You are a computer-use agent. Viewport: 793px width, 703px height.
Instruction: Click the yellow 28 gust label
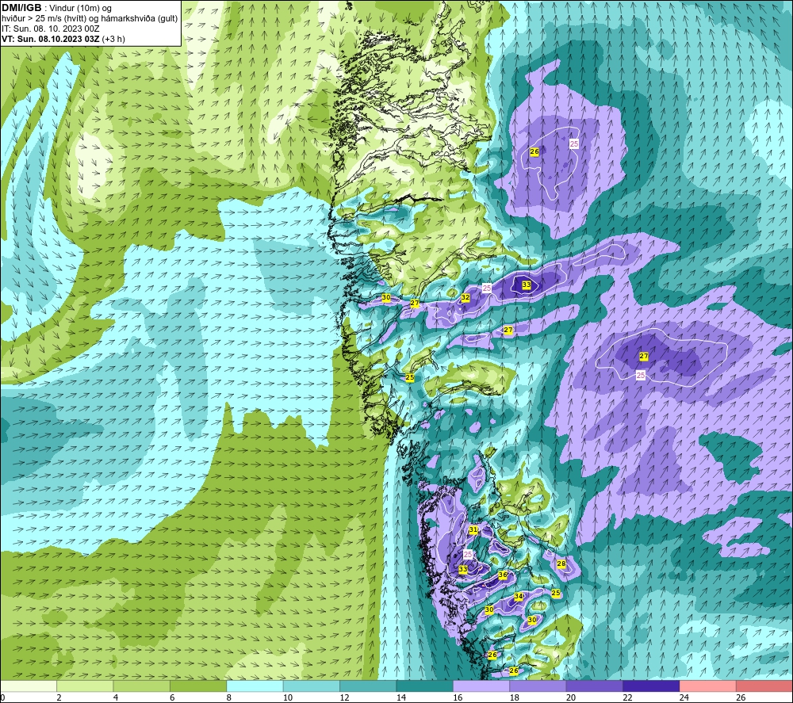[561, 564]
